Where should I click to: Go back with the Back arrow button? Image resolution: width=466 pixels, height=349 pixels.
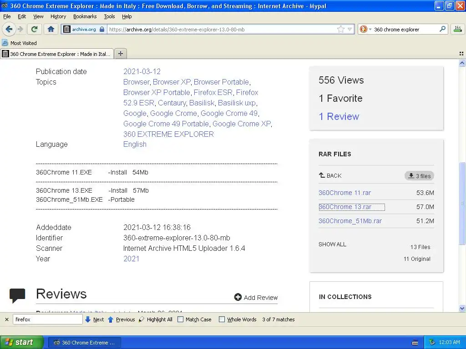[9, 29]
